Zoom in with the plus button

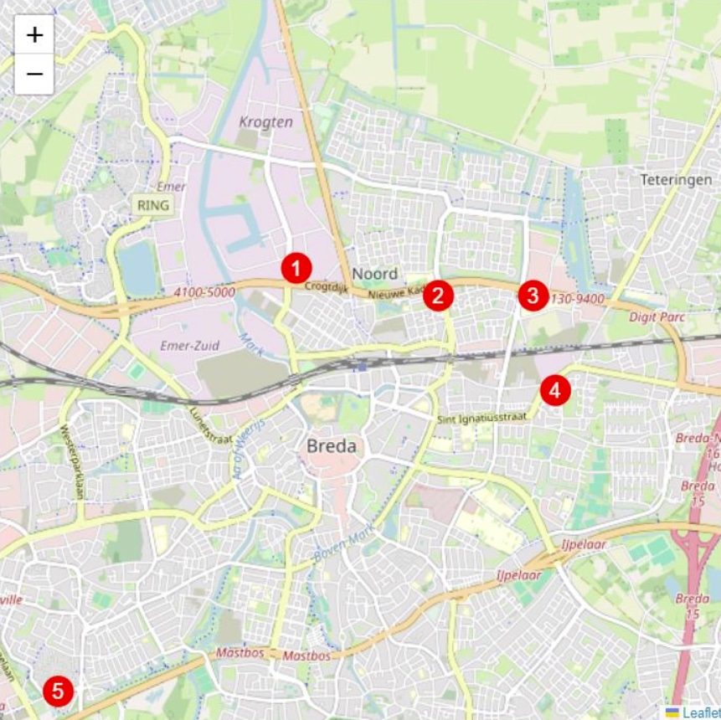pyautogui.click(x=34, y=35)
